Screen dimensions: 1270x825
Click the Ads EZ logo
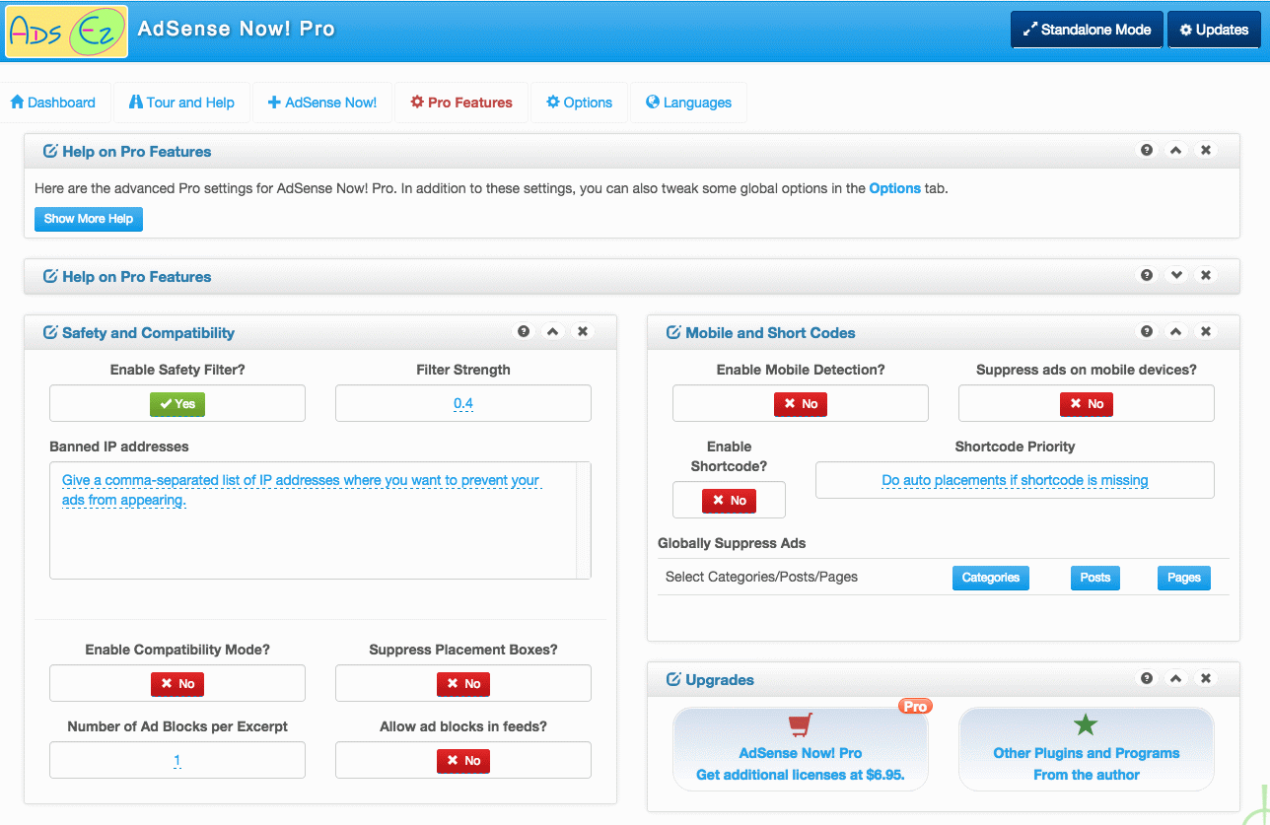pos(67,32)
